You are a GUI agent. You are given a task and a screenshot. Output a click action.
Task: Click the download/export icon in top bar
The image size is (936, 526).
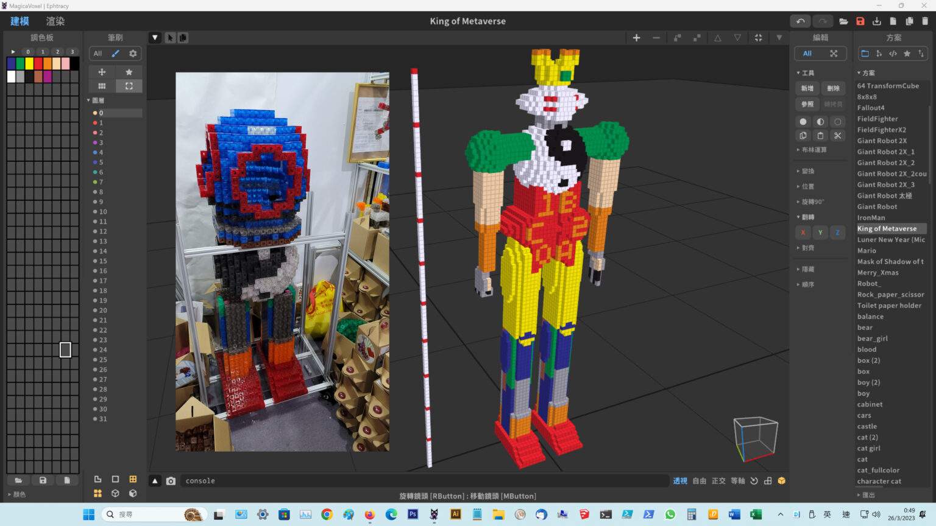876,21
